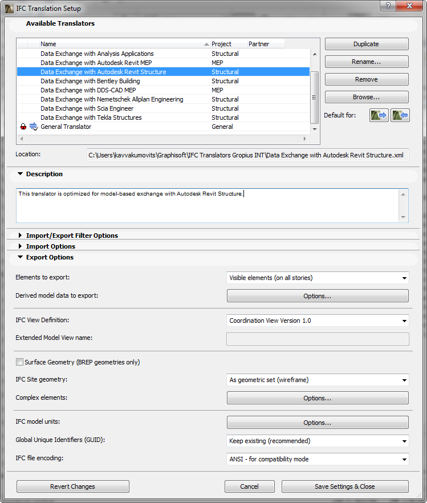Click horizontal scrollbar left arrow of list
The height and width of the screenshot is (503, 427).
22,139
